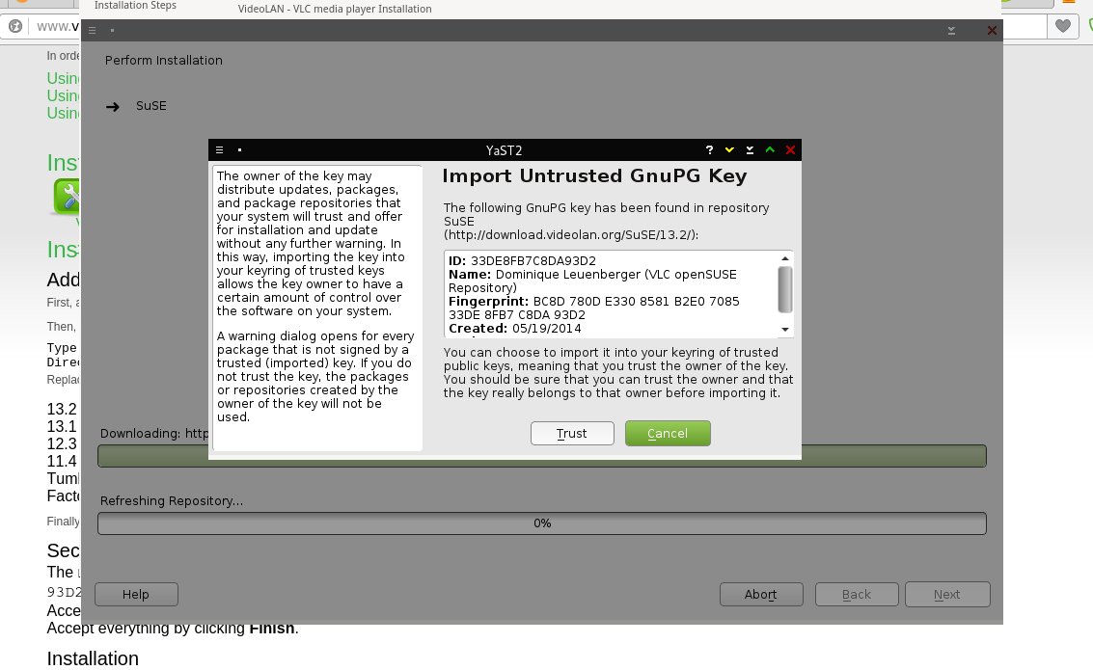
Task: Select the SuSE installation step
Action: 151,106
